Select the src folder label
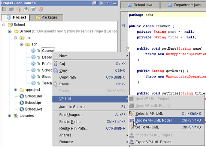Viewport: 206px width, 147px height. pyautogui.click(x=28, y=38)
